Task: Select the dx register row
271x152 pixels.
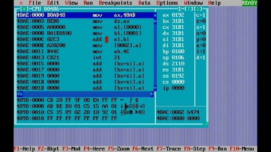Action: coord(173,33)
